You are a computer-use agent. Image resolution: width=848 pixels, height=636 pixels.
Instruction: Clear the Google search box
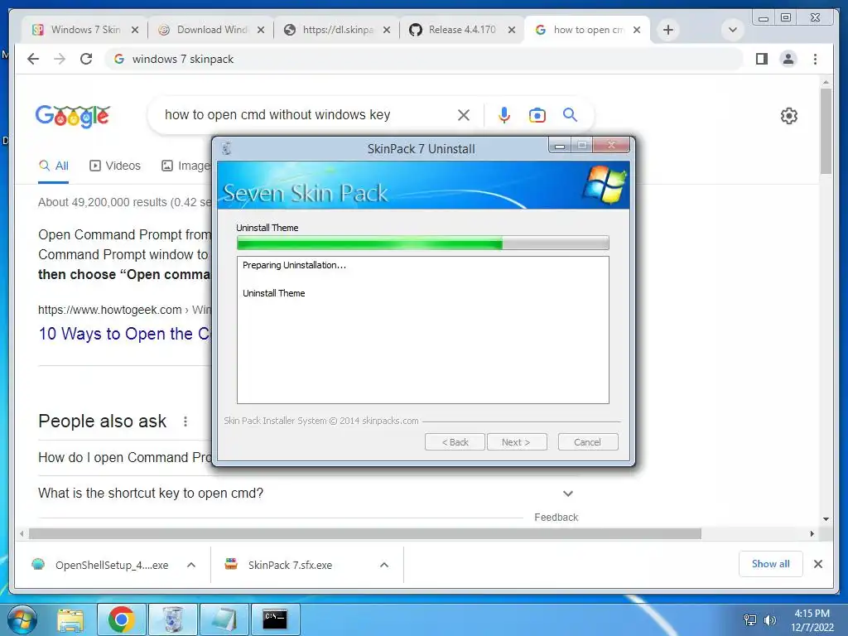[464, 114]
